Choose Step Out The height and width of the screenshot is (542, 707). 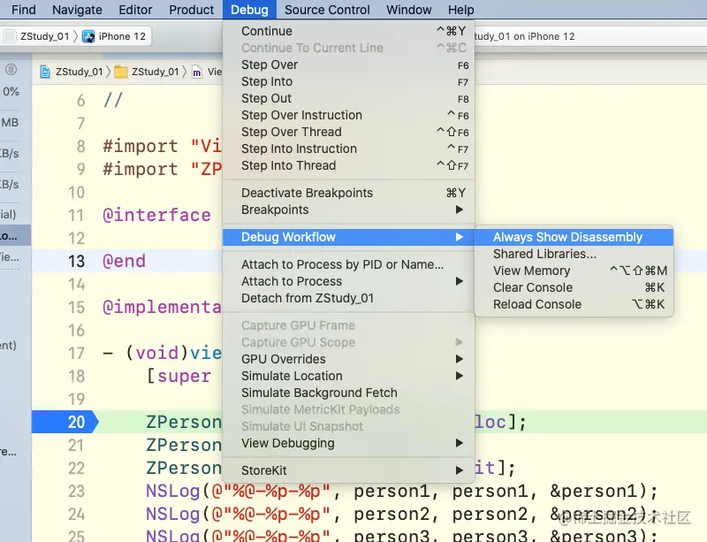(348, 98)
